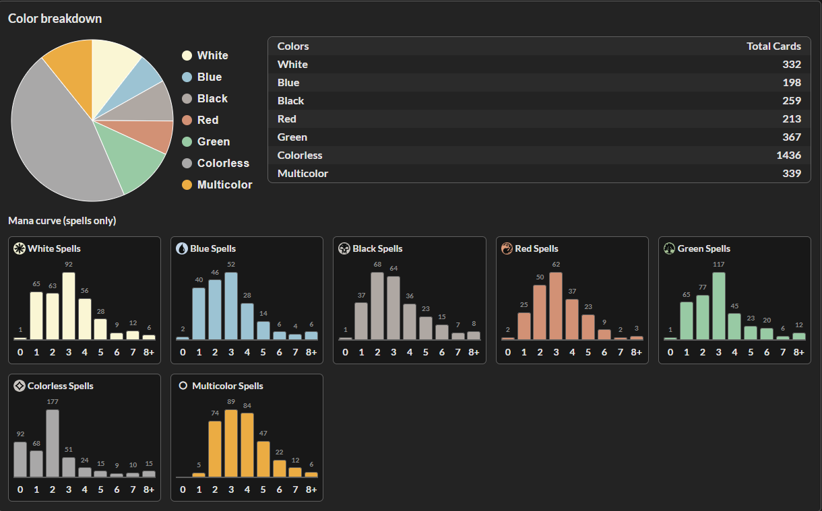The width and height of the screenshot is (822, 511).
Task: Click the Colors column header
Action: click(293, 46)
